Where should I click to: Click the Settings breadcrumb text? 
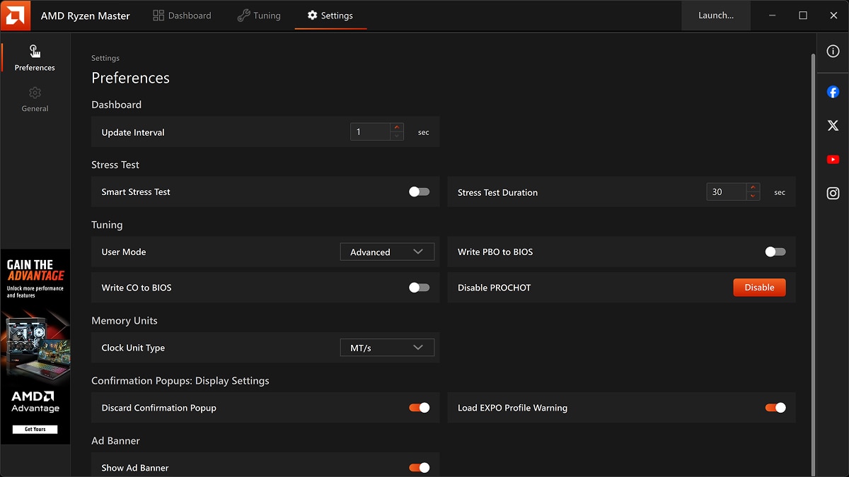pyautogui.click(x=105, y=58)
